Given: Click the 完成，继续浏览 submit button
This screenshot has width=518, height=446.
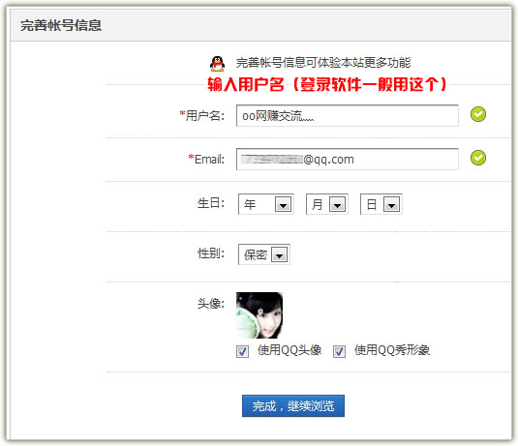Looking at the screenshot, I should (293, 405).
